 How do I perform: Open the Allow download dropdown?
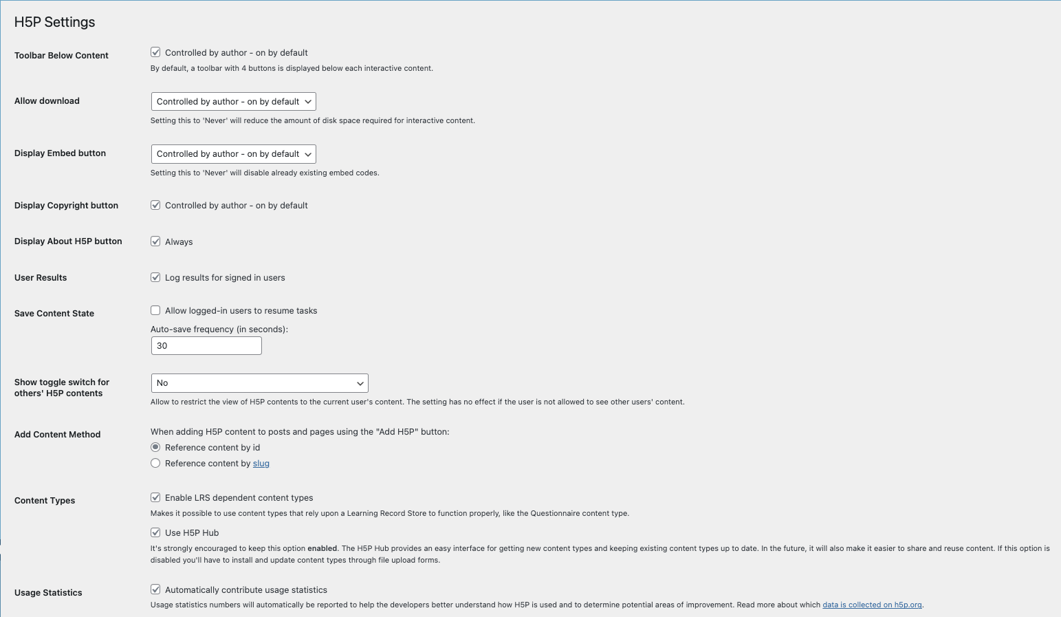[233, 102]
